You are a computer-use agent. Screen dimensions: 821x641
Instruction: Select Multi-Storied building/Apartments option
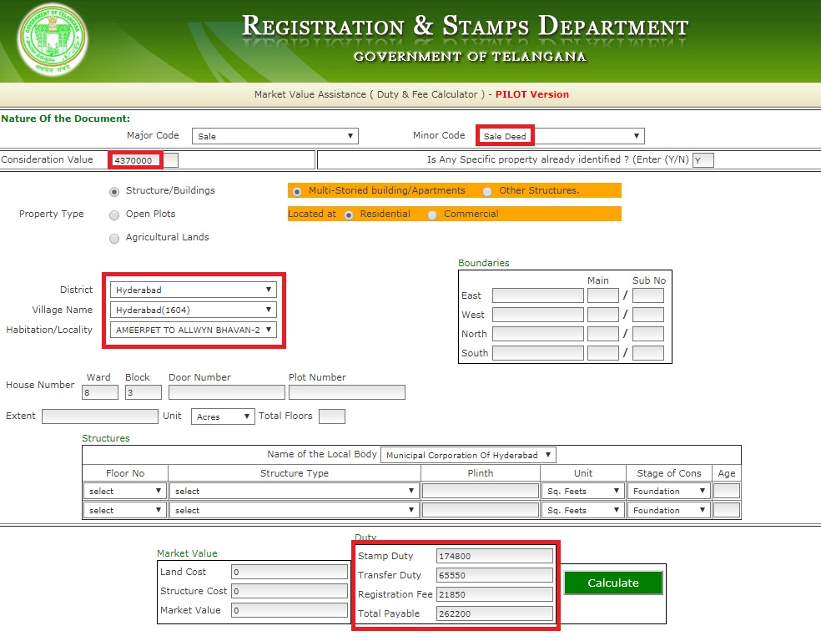pos(297,191)
